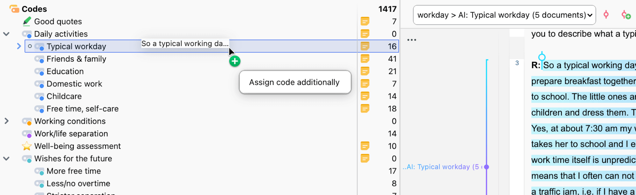Click the Domestic work code icon
636x195 pixels.
click(x=39, y=84)
